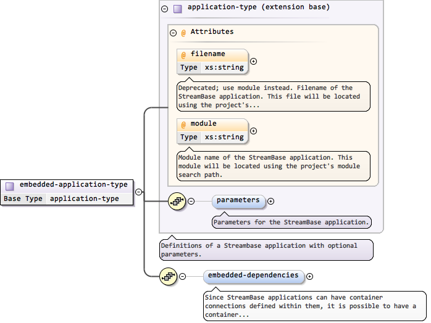Expand the parameters element

pyautogui.click(x=270, y=201)
